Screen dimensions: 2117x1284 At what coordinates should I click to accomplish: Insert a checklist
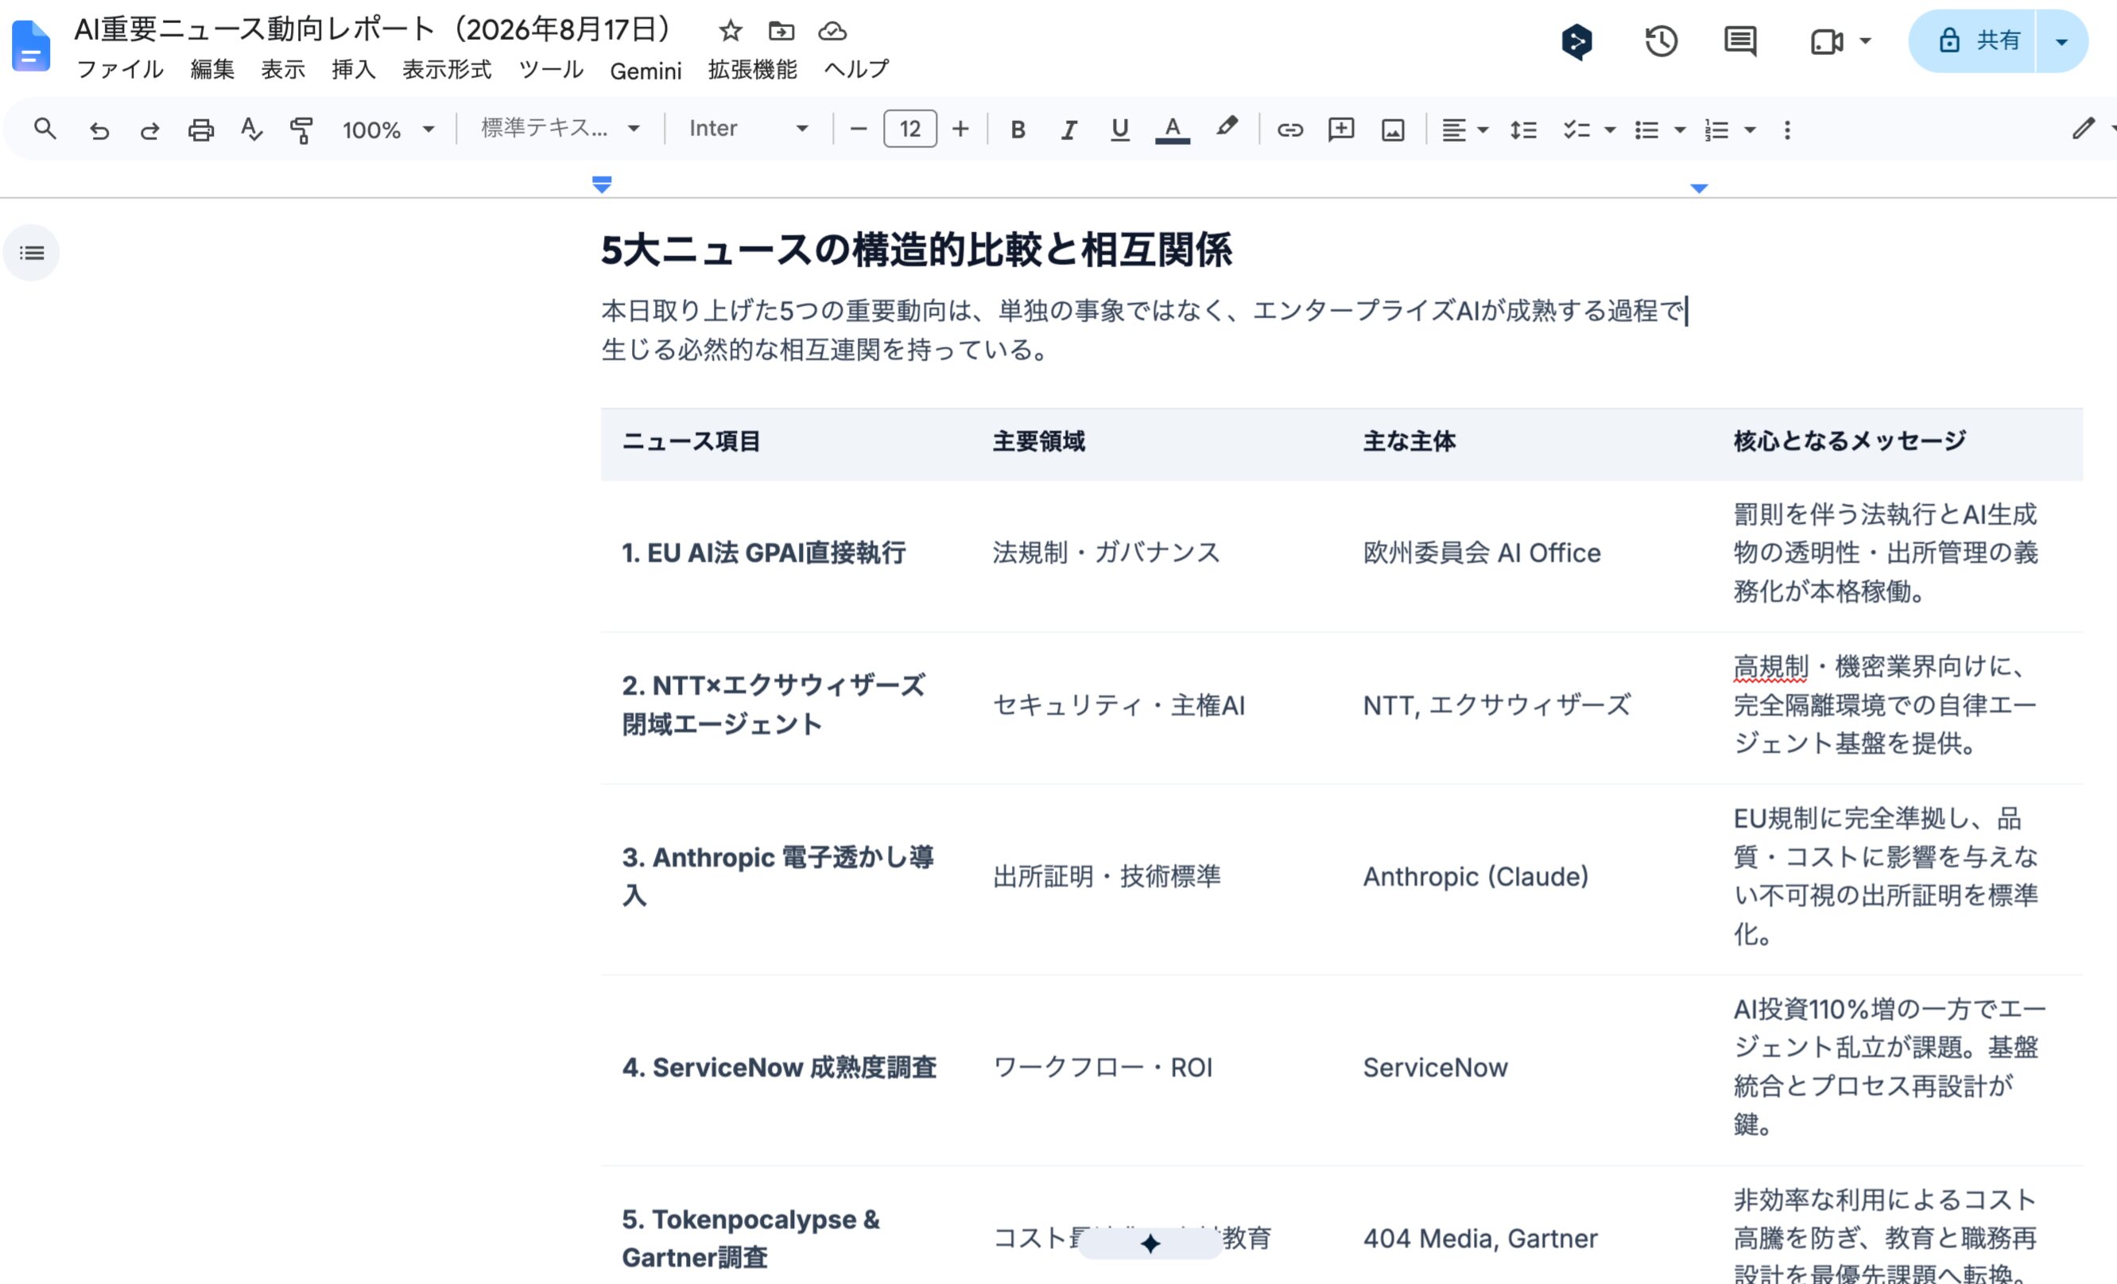(1576, 130)
